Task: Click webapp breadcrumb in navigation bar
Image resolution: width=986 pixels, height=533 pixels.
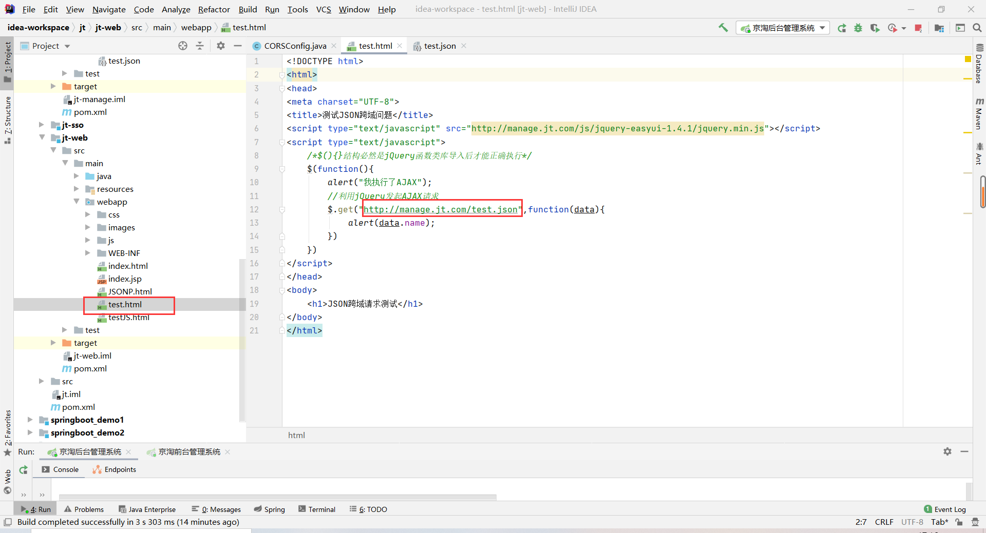Action: tap(196, 28)
